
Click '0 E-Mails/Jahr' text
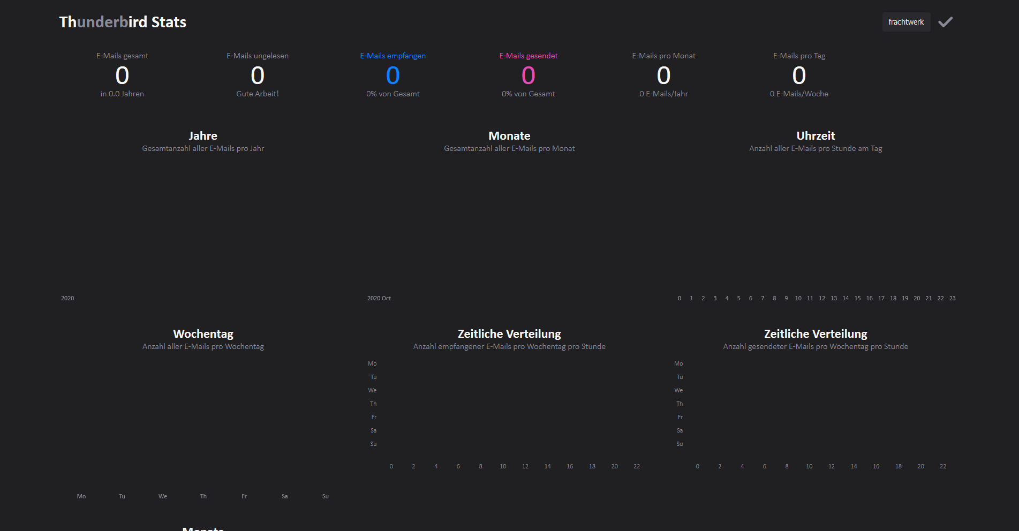(663, 94)
